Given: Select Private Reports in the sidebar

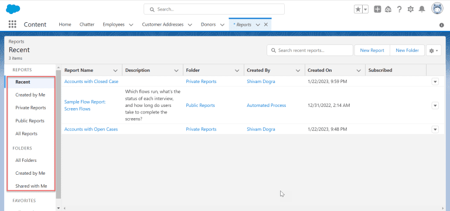Looking at the screenshot, I should [x=30, y=108].
